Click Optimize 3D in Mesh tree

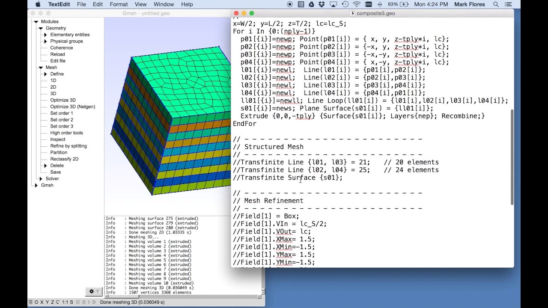point(63,100)
